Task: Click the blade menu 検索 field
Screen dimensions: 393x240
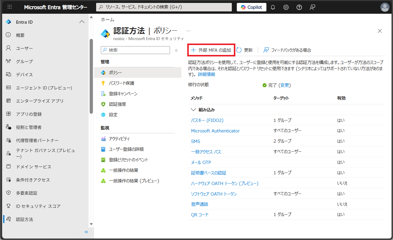Action: [x=135, y=50]
